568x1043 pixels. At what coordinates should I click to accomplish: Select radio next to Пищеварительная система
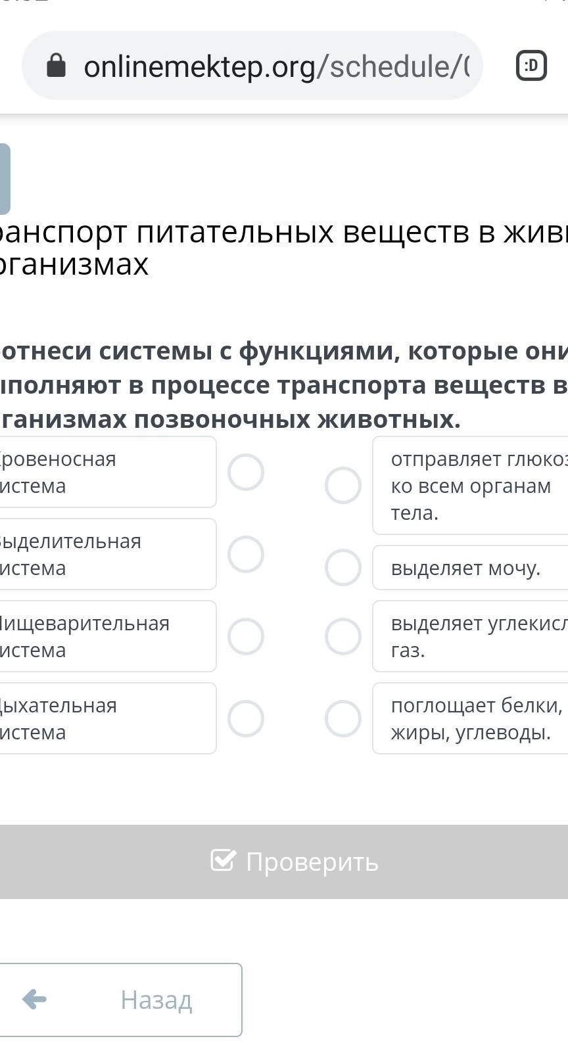click(246, 636)
